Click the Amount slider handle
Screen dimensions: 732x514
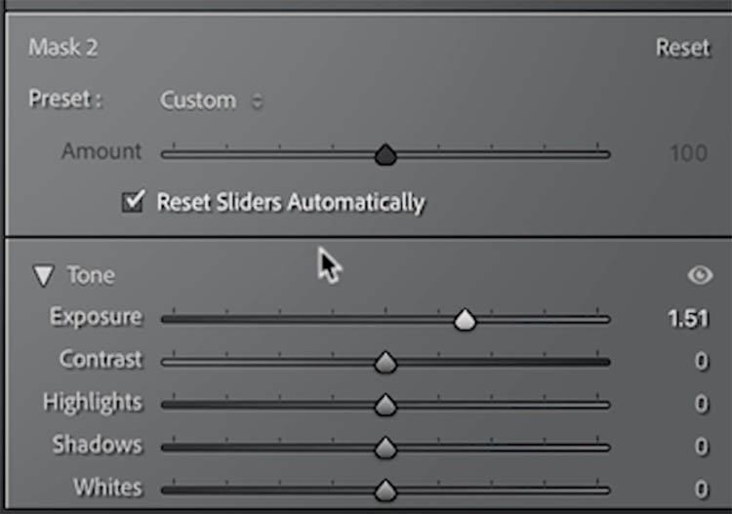coord(386,154)
